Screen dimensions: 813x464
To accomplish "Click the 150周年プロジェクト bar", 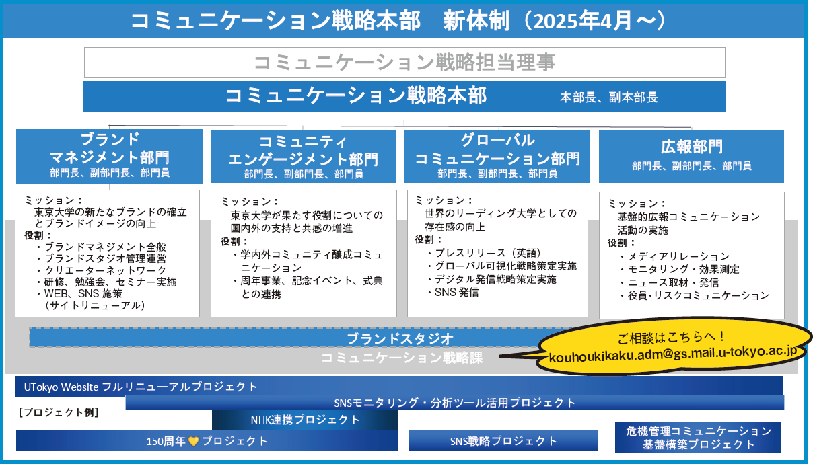I will tap(207, 441).
